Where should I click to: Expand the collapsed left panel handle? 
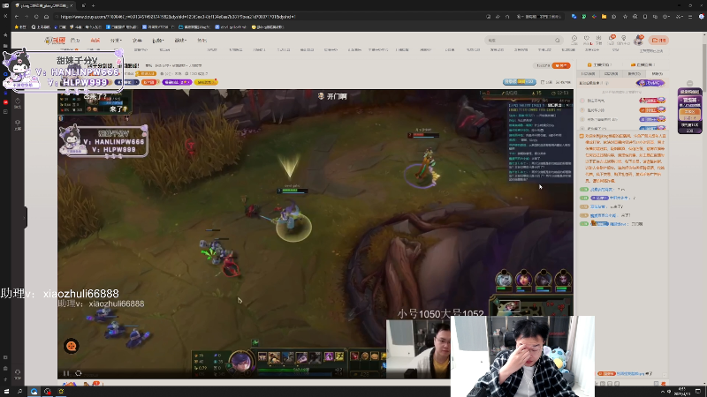[x=25, y=217]
